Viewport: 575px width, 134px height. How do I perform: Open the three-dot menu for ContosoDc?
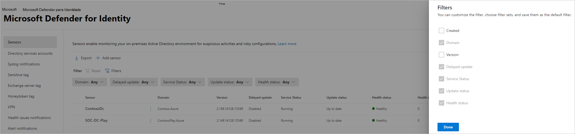coord(151,109)
